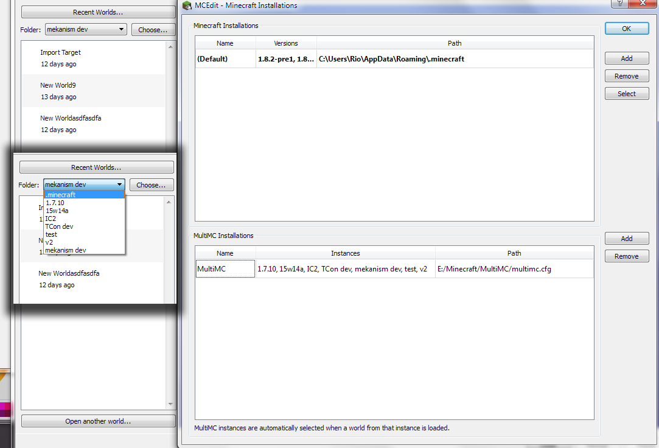Confirm the dialog with the OK button
Viewport: 659px width, 448px height.
[x=627, y=29]
